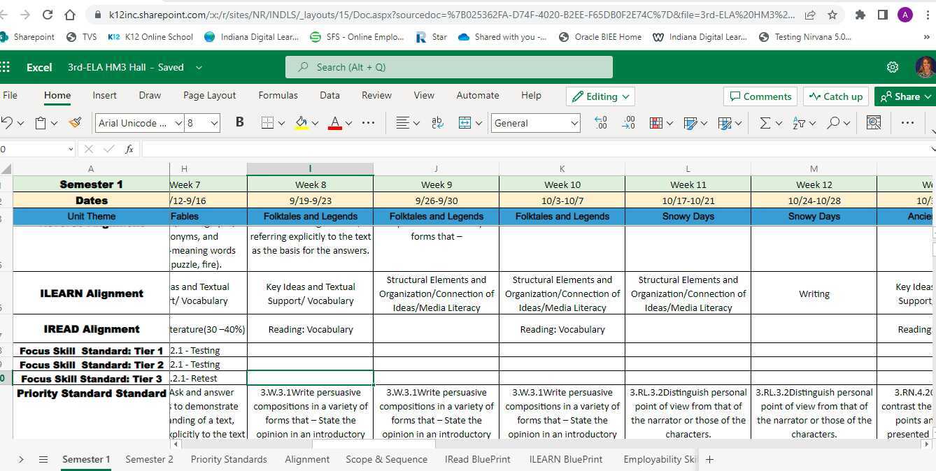Open the ILEARN BluePrint sheet tab
936x471 pixels.
click(x=566, y=459)
